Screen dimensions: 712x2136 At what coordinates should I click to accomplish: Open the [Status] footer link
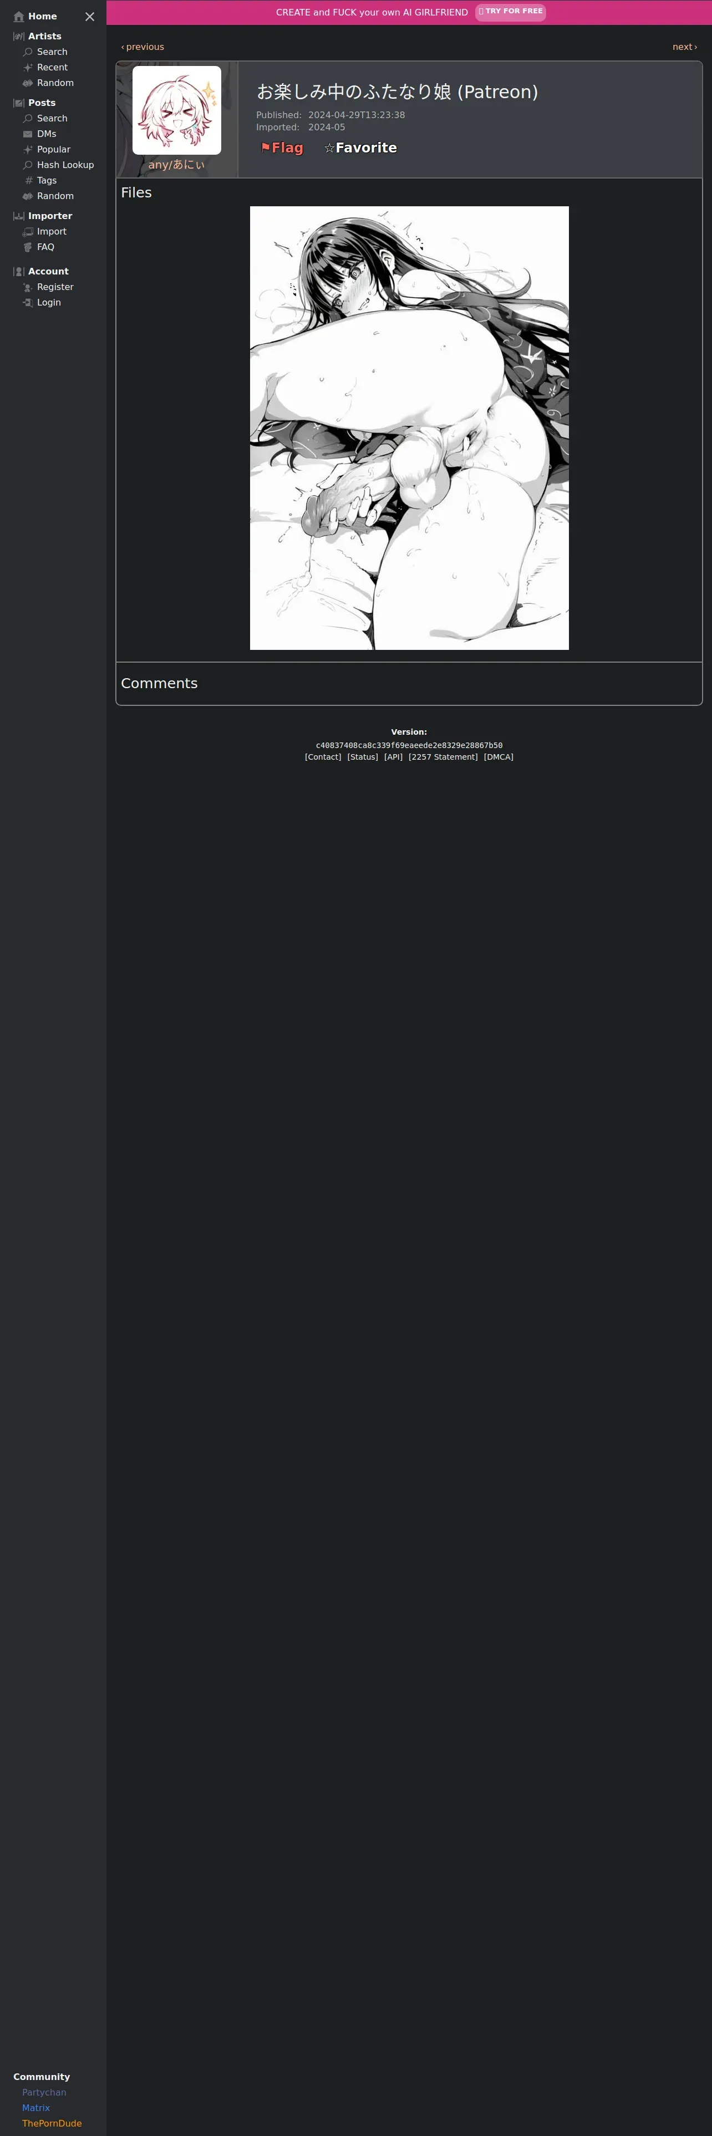pyautogui.click(x=362, y=757)
